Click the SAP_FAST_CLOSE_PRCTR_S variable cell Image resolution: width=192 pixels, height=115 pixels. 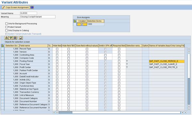(x=167, y=67)
